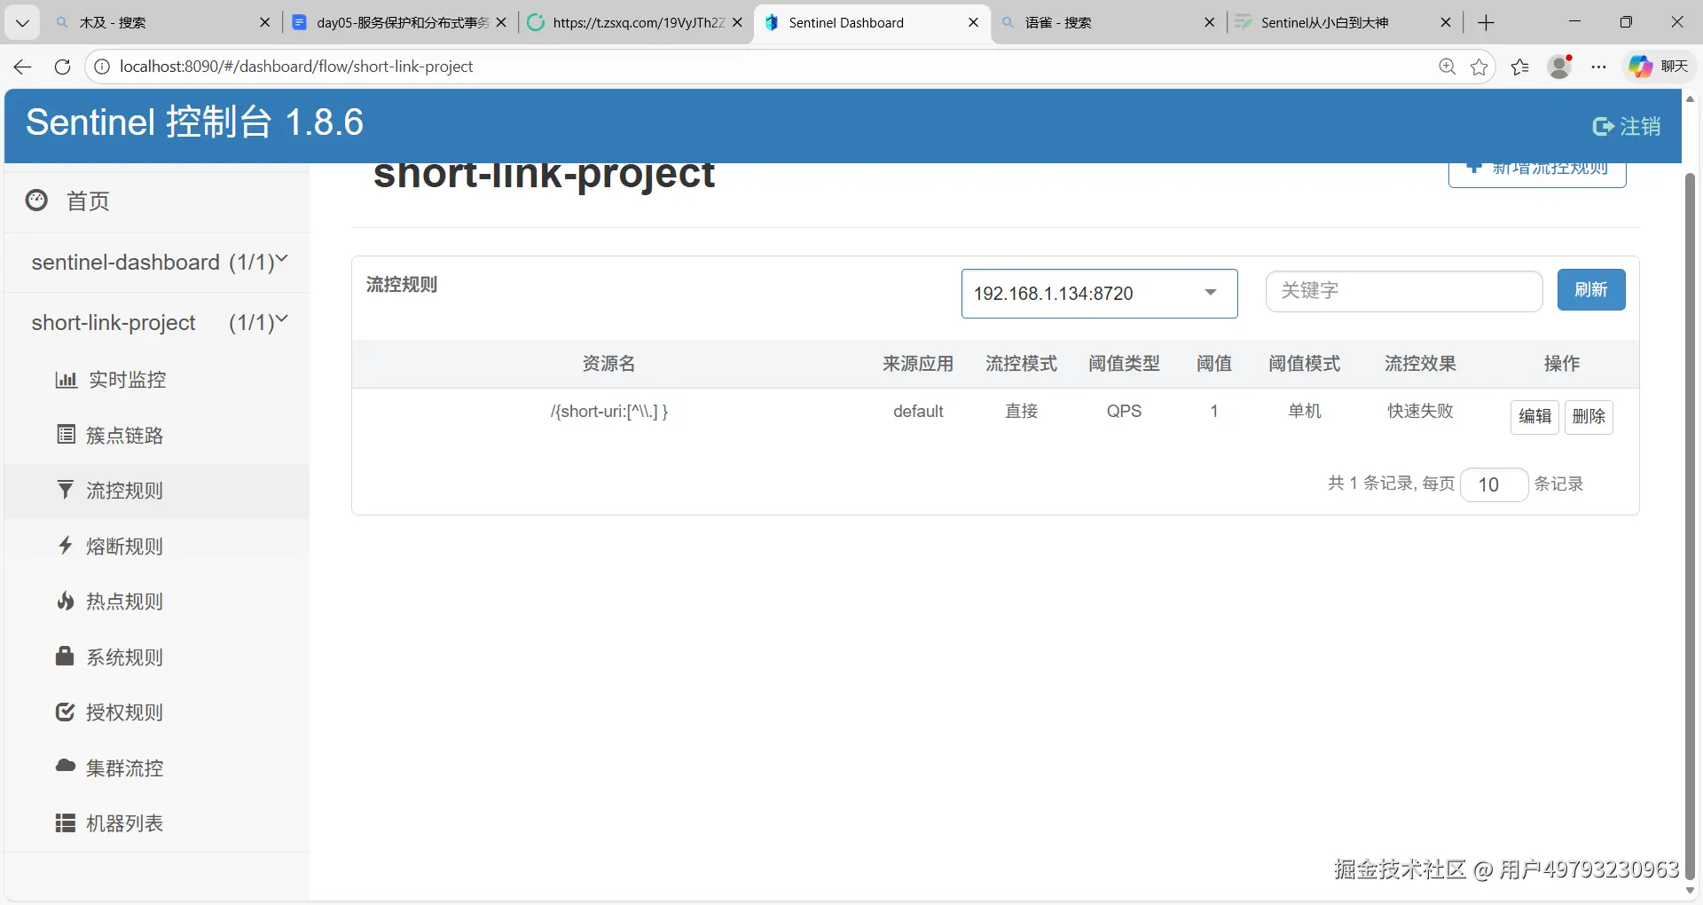Switch to the day05 服务保护 tab
The height and width of the screenshot is (905, 1703).
pyautogui.click(x=400, y=22)
